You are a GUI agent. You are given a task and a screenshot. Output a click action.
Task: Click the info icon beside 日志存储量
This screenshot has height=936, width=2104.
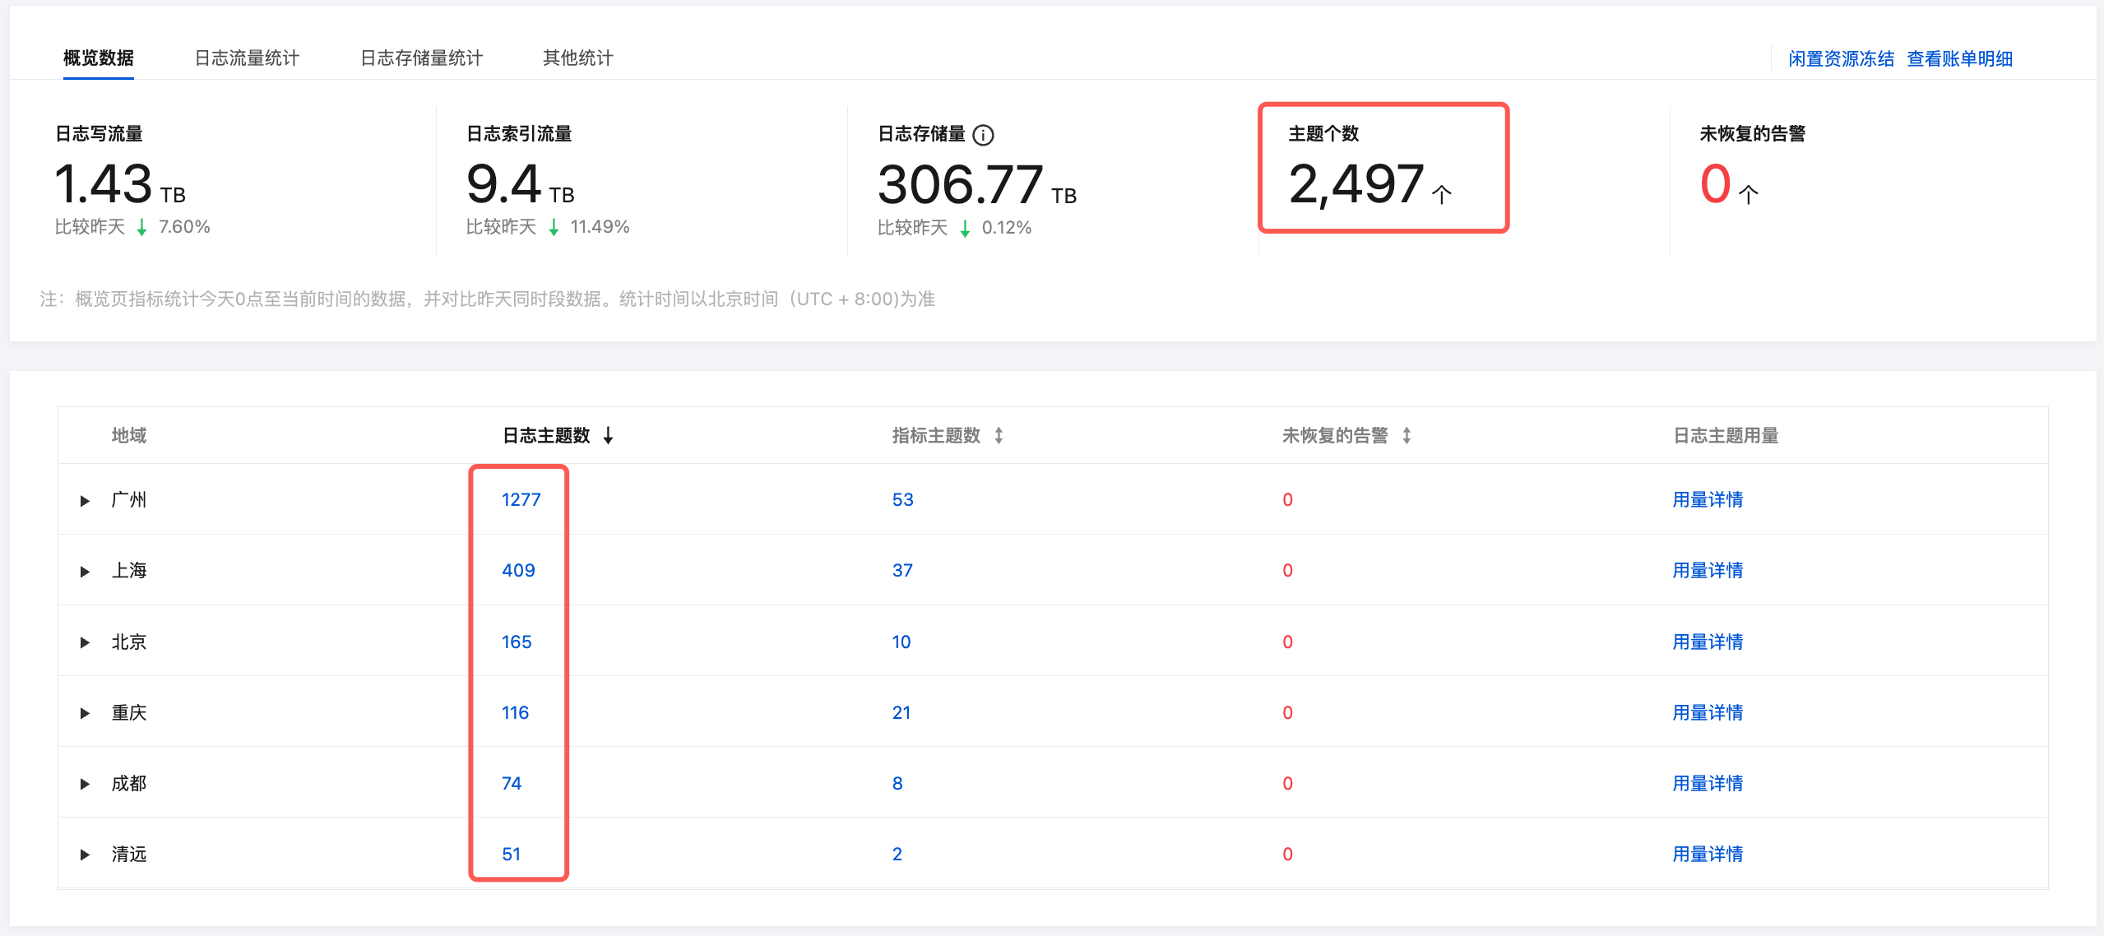pos(983,135)
